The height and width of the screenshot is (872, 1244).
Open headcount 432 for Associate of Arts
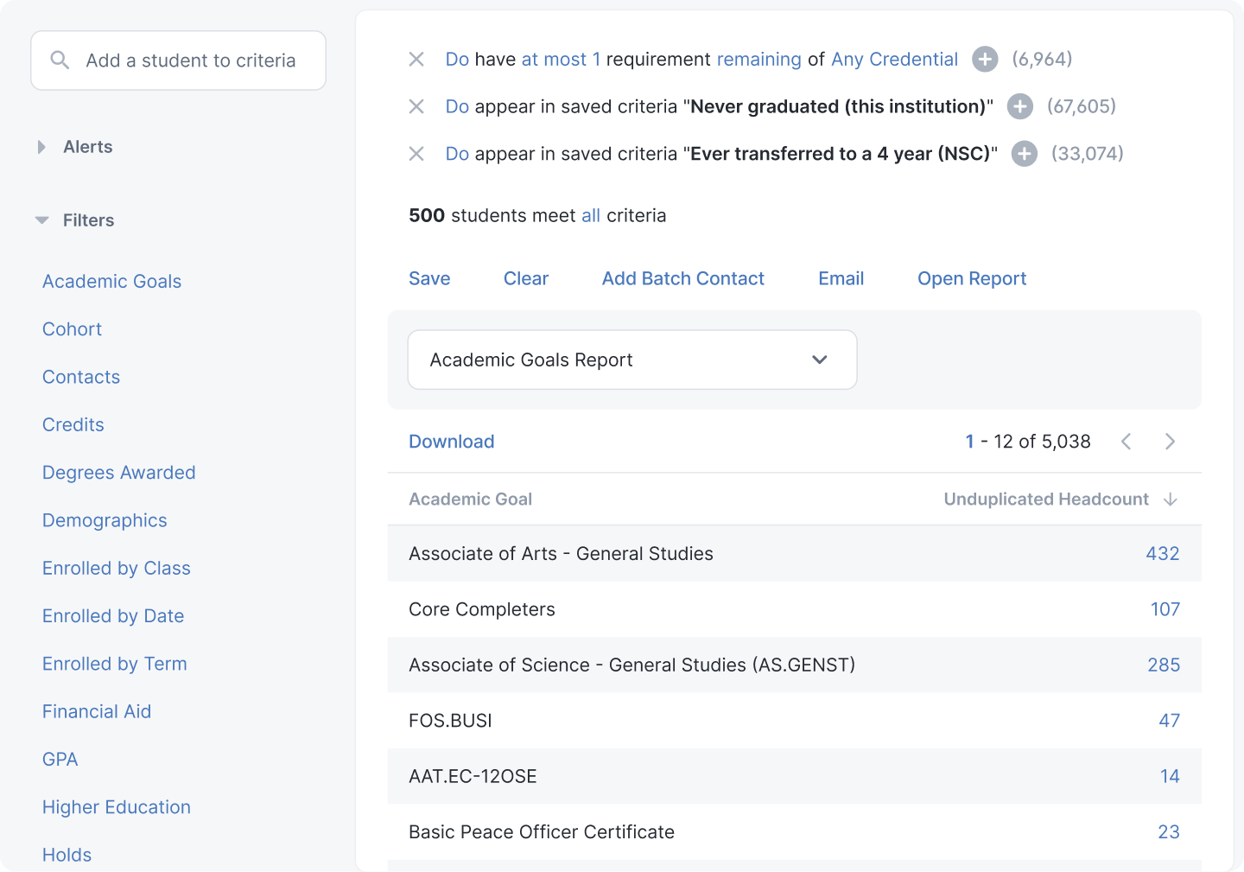click(x=1162, y=554)
